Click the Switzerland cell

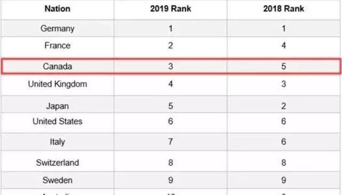[x=58, y=163]
